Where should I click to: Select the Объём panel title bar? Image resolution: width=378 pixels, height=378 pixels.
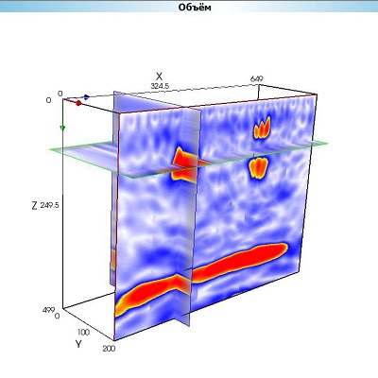pos(189,7)
